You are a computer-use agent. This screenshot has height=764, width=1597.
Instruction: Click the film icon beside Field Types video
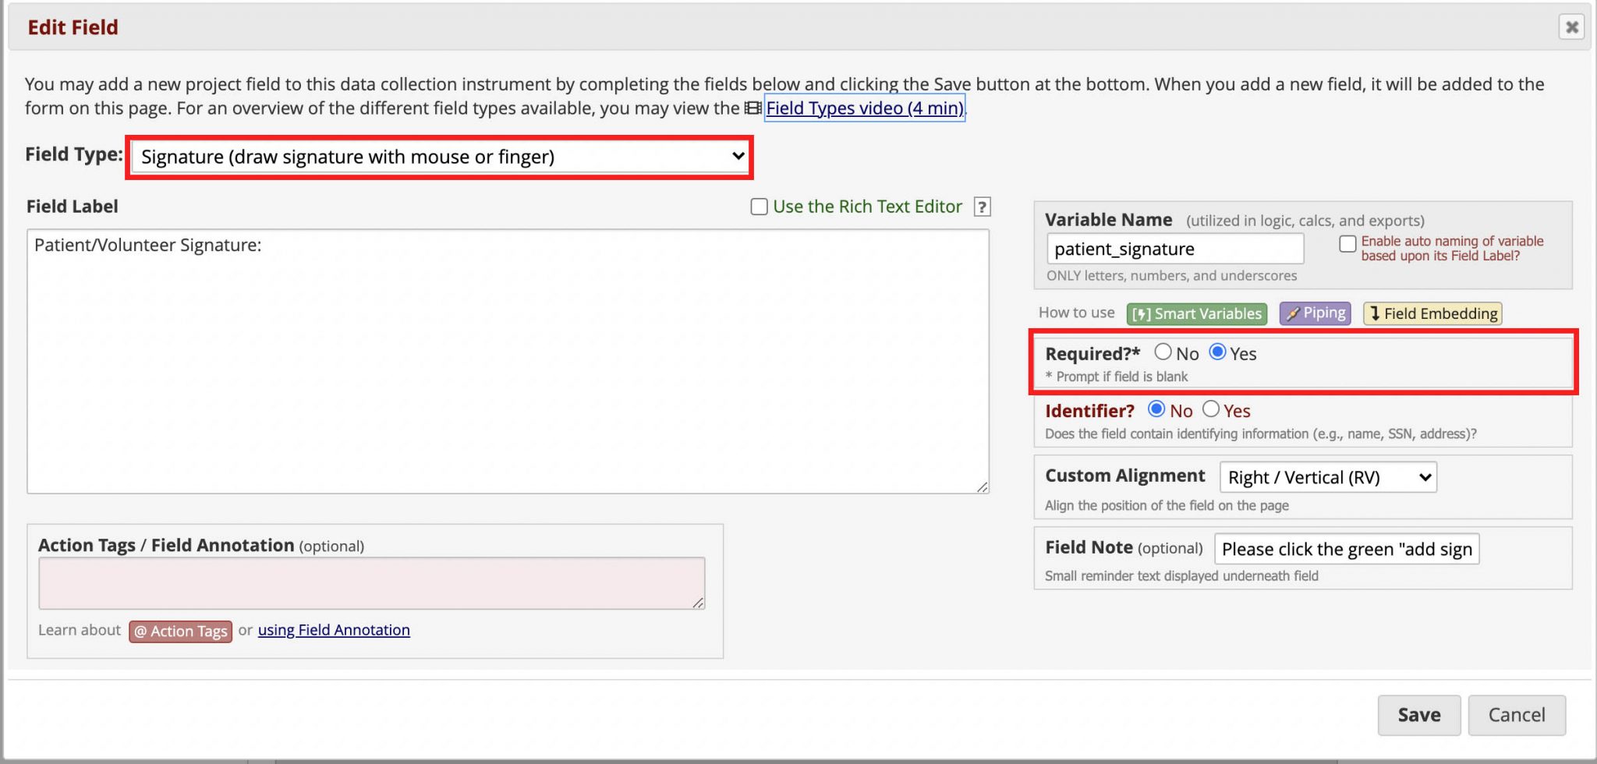tap(752, 108)
